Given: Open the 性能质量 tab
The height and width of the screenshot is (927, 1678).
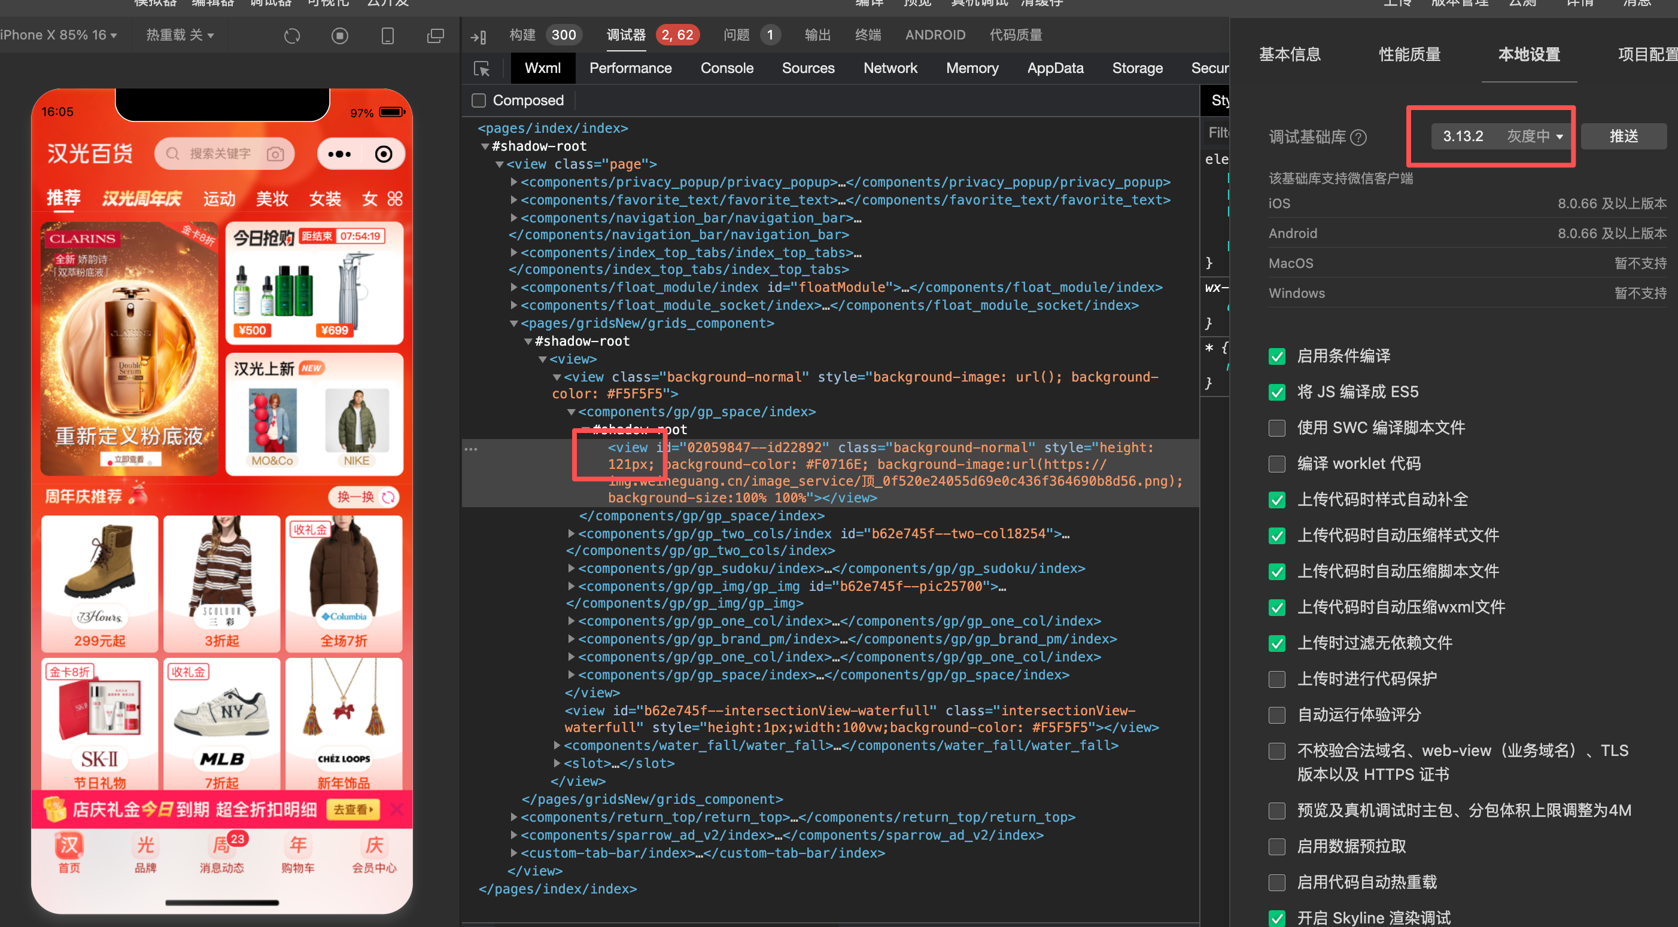Looking at the screenshot, I should 1410,54.
